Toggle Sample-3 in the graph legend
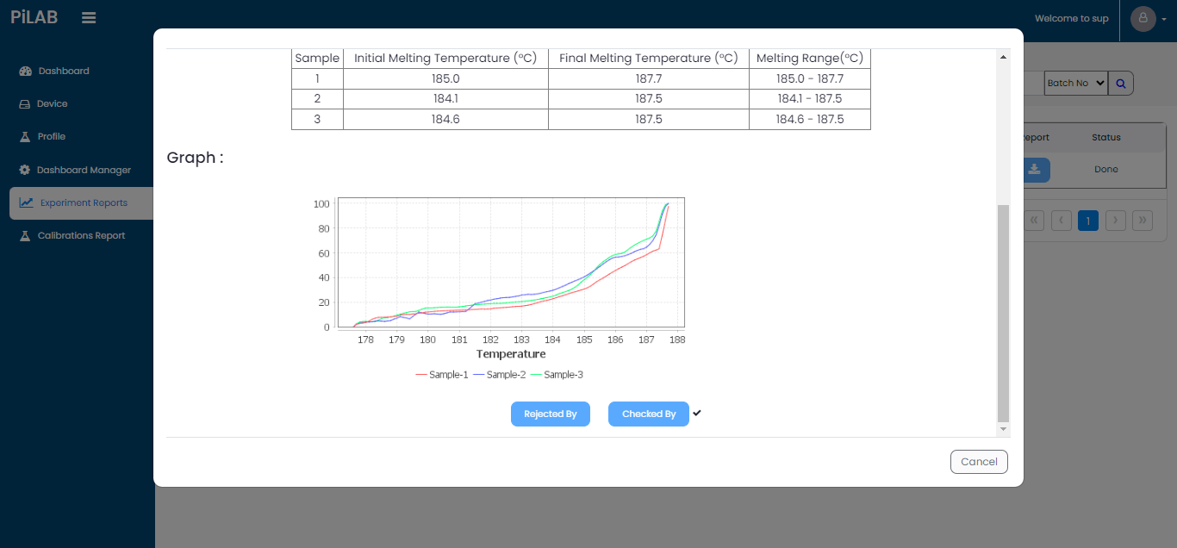The height and width of the screenshot is (548, 1177). 557,375
